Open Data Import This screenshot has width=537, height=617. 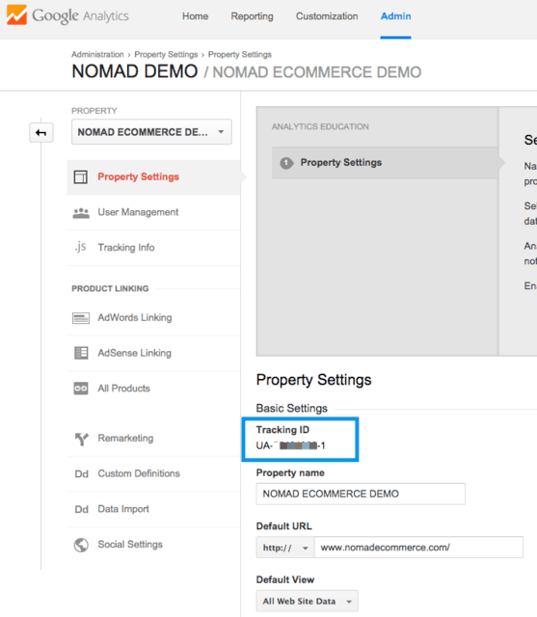click(x=154, y=509)
